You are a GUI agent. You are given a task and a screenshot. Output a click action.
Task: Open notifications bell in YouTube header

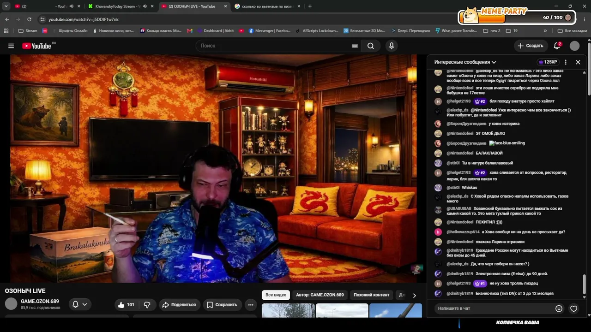pos(557,46)
